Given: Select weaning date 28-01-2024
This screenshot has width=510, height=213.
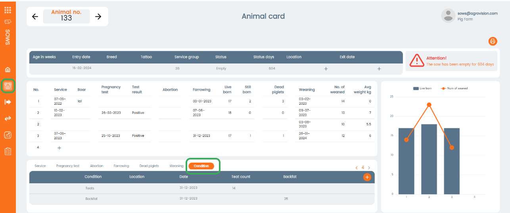Looking at the screenshot, I should [305, 136].
